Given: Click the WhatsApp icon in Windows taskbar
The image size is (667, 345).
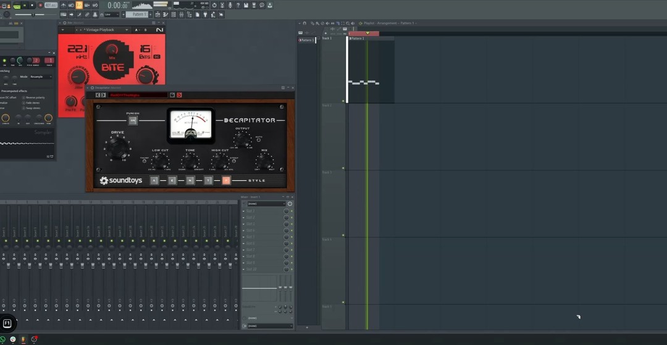Looking at the screenshot, I should coord(2,339).
